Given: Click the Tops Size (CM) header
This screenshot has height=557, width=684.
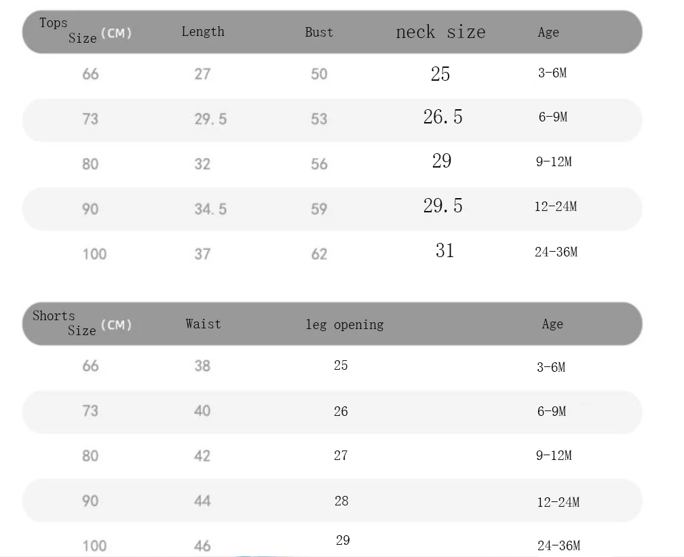Looking at the screenshot, I should click(85, 31).
